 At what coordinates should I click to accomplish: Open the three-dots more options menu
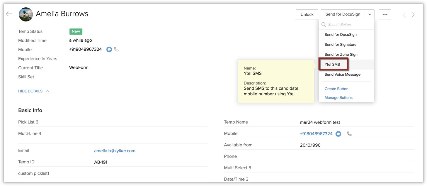pyautogui.click(x=385, y=14)
